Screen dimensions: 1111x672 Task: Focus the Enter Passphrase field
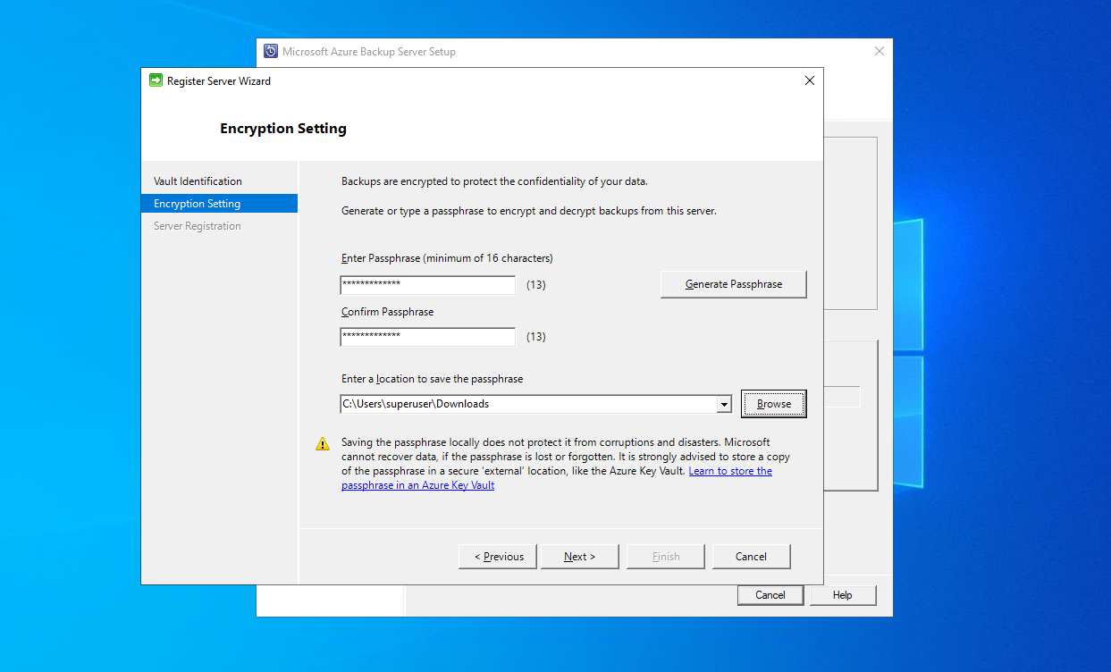(x=428, y=285)
